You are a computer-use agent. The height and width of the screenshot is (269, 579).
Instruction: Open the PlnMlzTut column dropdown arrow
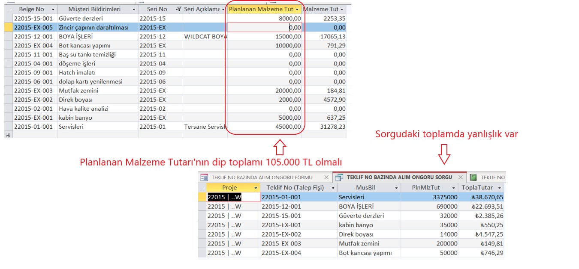click(453, 188)
